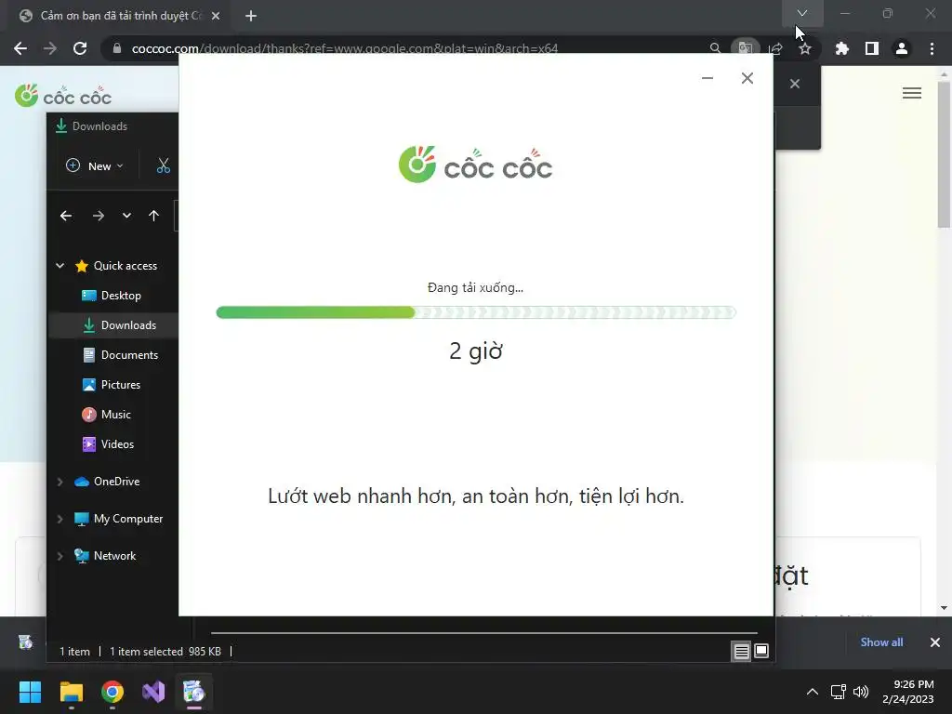952x714 pixels.
Task: Click the search icon in address bar
Action: pyautogui.click(x=715, y=48)
